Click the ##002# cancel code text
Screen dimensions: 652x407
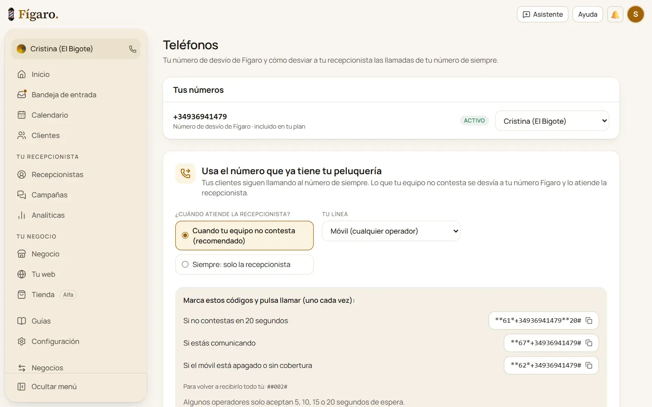(x=277, y=387)
